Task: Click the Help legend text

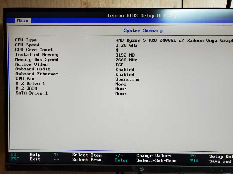Action: tap(35, 155)
